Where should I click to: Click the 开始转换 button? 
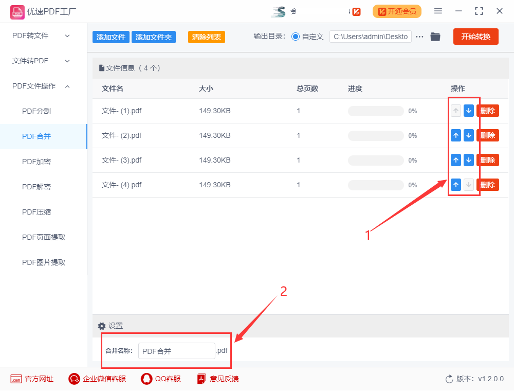475,37
